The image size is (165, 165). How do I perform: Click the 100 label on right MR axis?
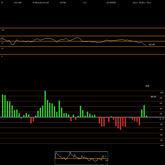pyautogui.click(x=162, y=93)
